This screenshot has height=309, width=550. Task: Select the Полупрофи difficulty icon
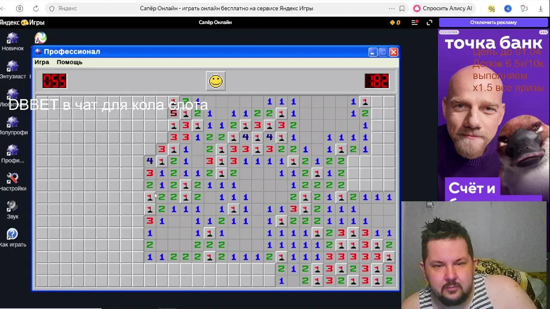point(13,126)
